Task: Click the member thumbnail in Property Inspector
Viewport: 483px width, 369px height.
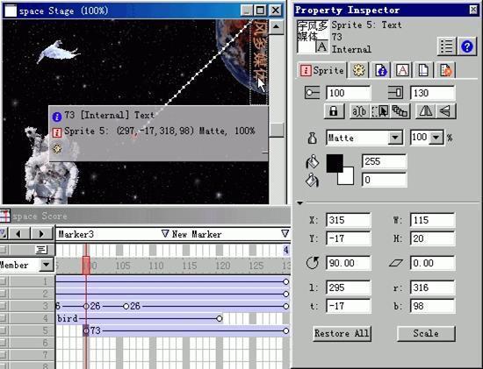Action: tap(313, 37)
